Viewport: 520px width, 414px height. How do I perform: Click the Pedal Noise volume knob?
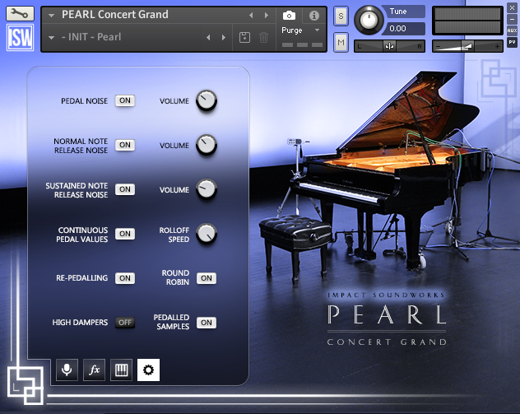pyautogui.click(x=207, y=100)
